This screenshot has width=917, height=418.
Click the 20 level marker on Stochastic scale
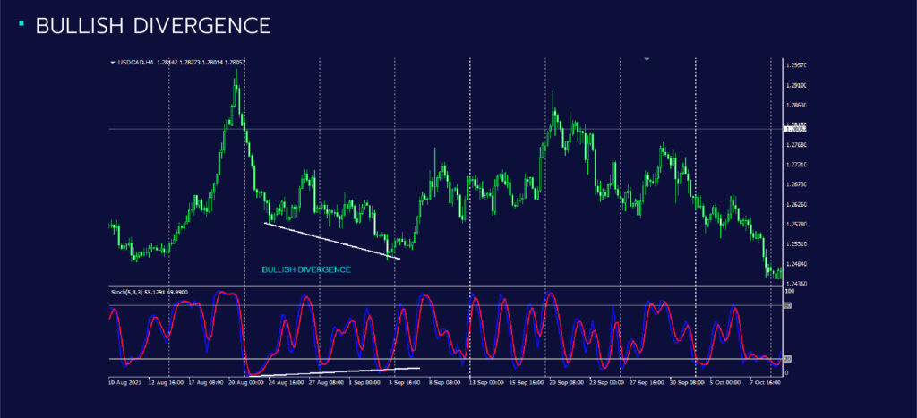tap(787, 359)
